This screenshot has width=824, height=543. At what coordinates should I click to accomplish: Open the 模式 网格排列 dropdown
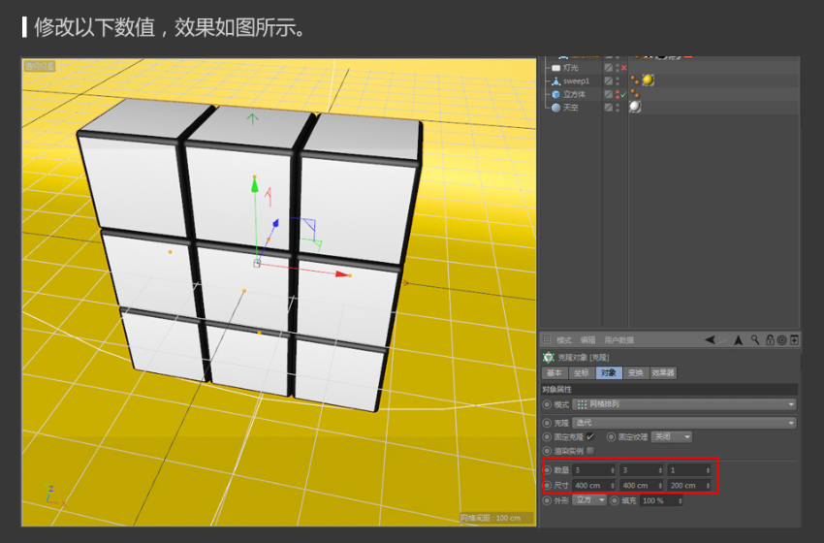[x=683, y=404]
